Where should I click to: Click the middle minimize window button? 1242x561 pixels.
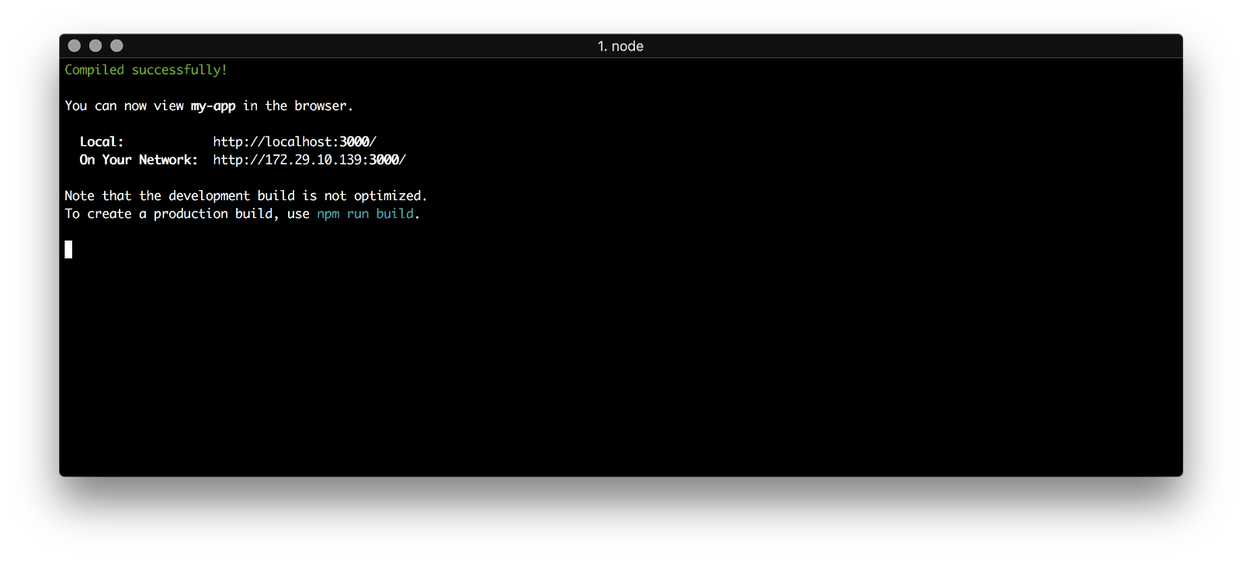(95, 46)
